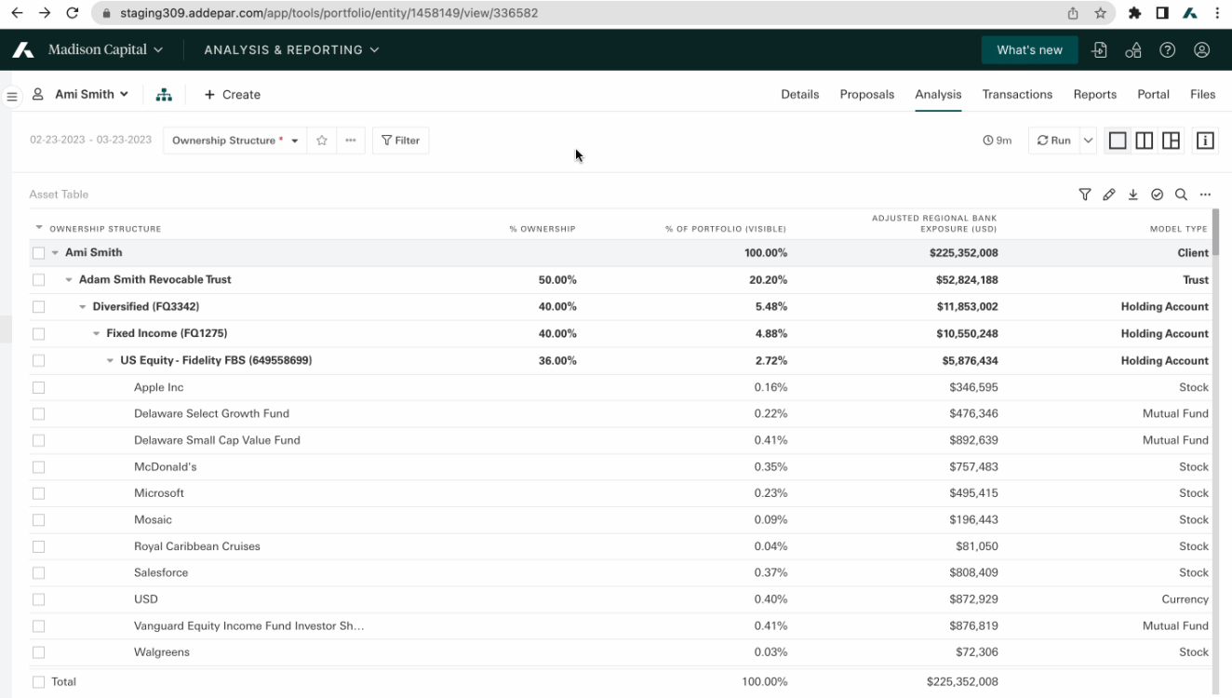Check the Apple Inc row checkbox
Screen dimensions: 1232x698
tap(38, 387)
